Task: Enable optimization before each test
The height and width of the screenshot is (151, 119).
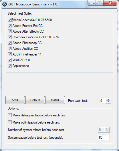Action: (10, 122)
